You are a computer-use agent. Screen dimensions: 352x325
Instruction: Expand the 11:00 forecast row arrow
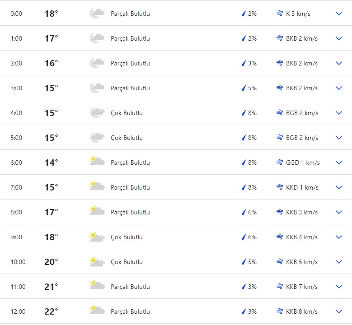click(x=339, y=287)
